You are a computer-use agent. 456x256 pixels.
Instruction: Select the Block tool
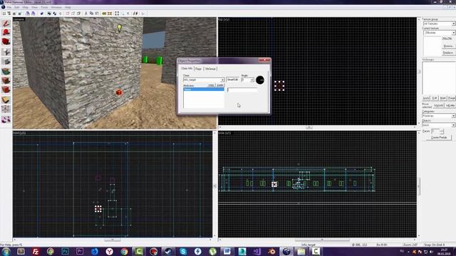[6, 62]
